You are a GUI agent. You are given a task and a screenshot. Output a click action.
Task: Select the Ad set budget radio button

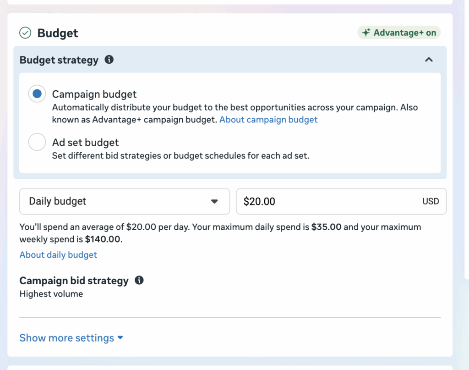tap(37, 142)
